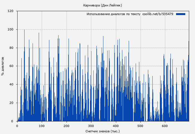Click x-axis tick label 300
This screenshot has height=134, width=195.
point(91,126)
